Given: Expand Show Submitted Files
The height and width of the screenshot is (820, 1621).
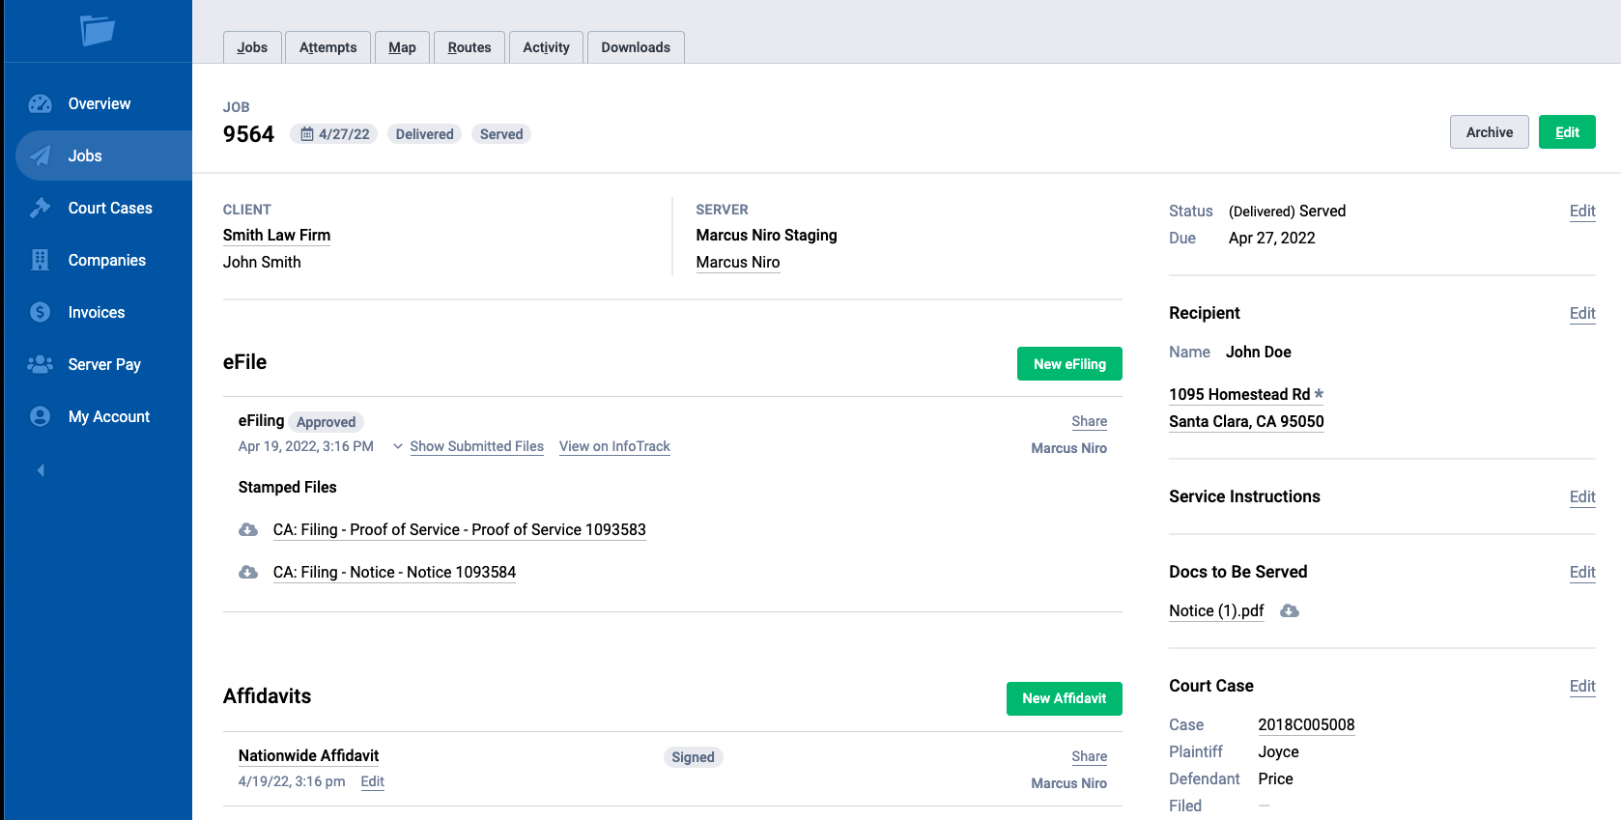Looking at the screenshot, I should (475, 446).
